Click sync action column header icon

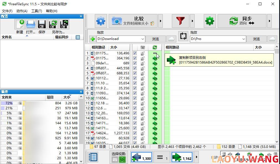pyautogui.click(x=155, y=47)
